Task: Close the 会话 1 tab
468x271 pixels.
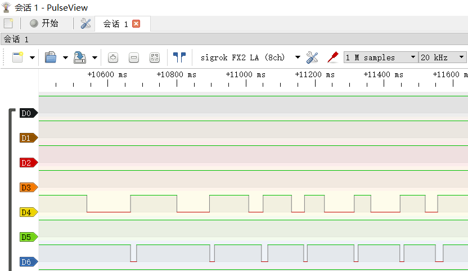Action: click(x=136, y=24)
